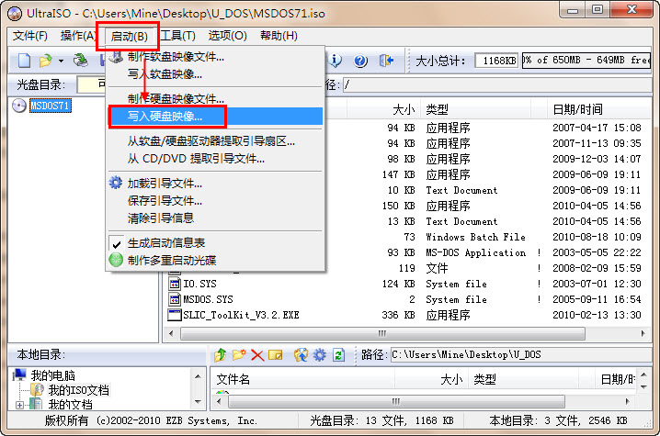
Task: Choose 从软盘/硬盘驱动器提取引导扇区... entry
Action: pos(215,140)
